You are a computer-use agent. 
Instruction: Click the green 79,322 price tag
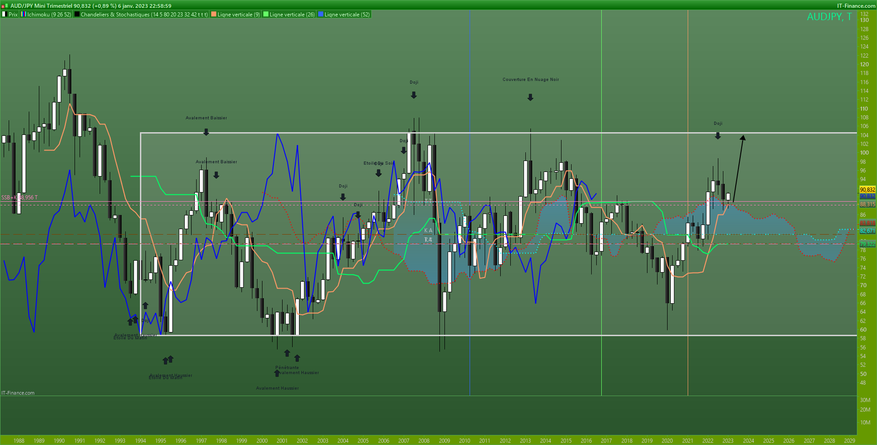(x=867, y=244)
